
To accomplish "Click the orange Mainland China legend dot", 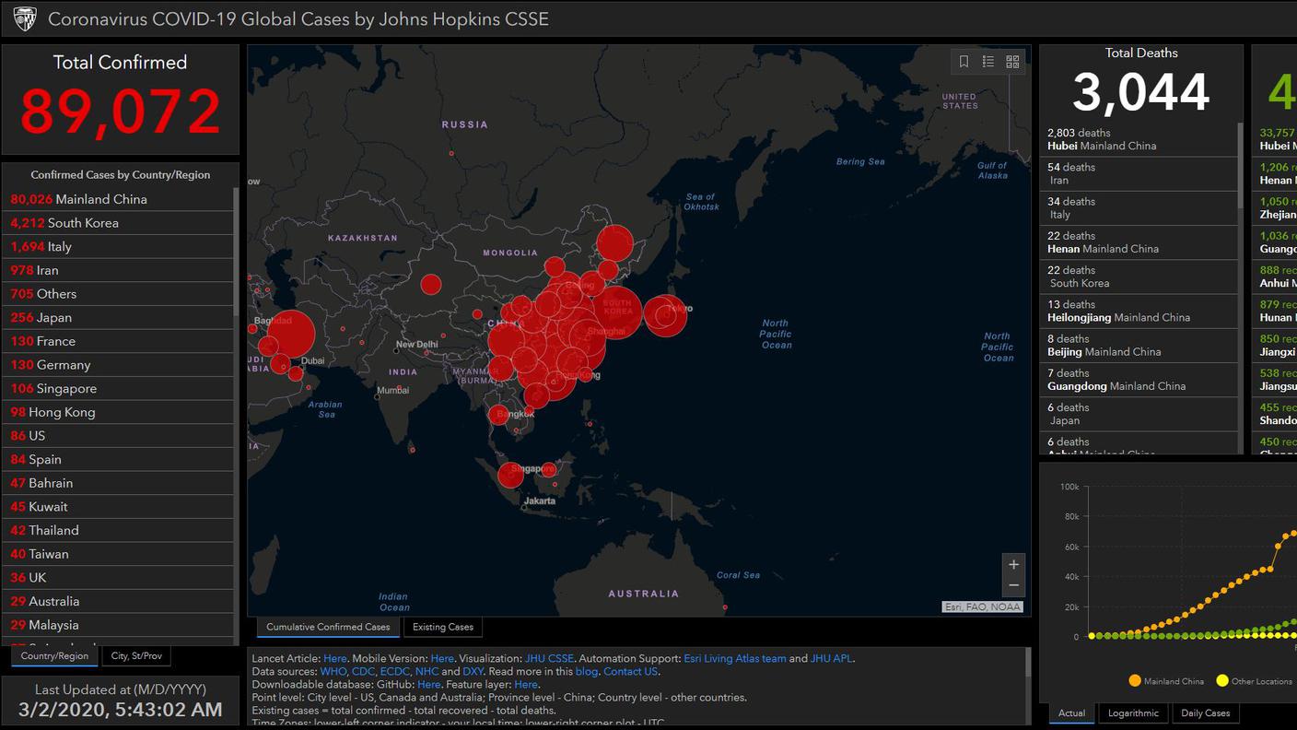I will [1134, 681].
